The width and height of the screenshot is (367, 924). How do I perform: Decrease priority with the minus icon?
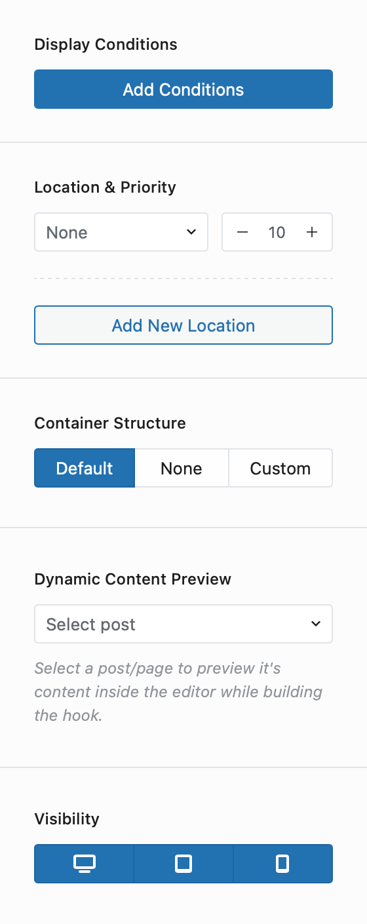pyautogui.click(x=242, y=232)
